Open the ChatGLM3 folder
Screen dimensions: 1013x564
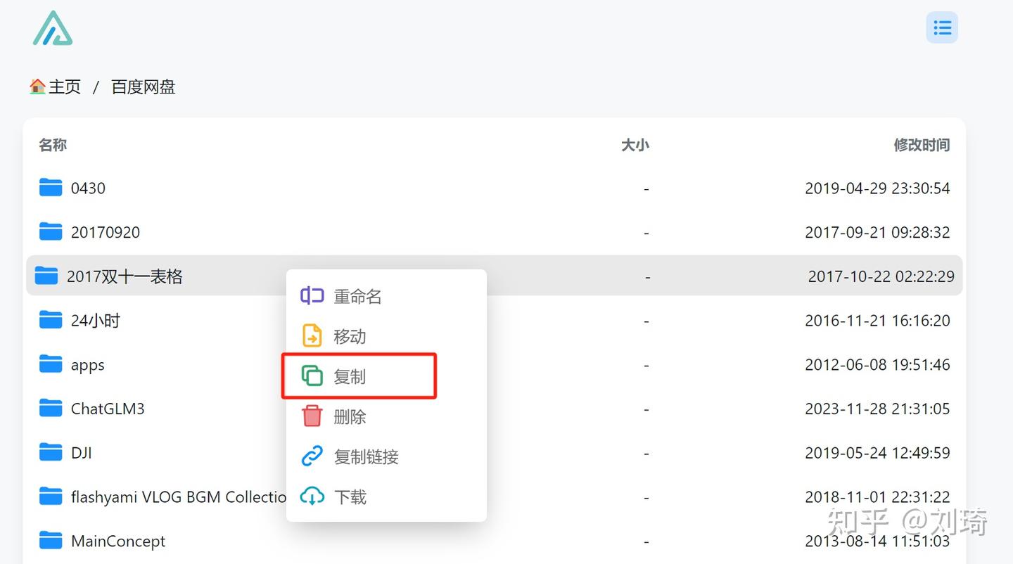[108, 408]
